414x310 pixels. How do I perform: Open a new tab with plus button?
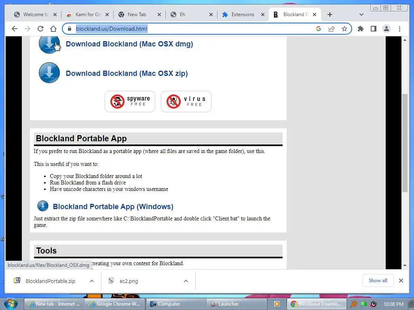point(330,15)
